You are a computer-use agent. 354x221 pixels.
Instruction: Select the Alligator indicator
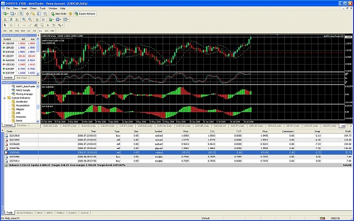click(20, 109)
